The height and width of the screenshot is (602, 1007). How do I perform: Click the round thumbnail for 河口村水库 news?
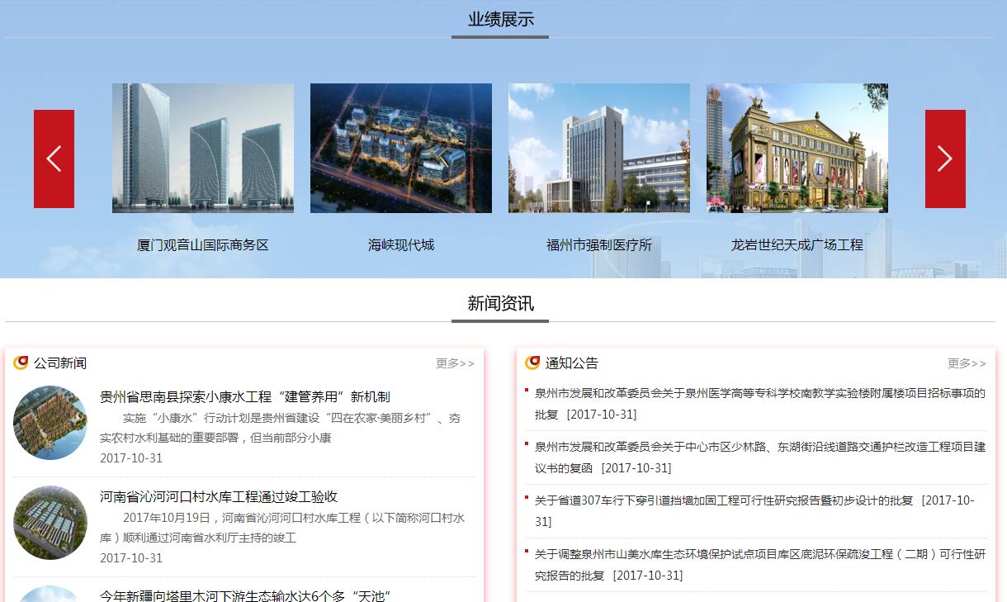(50, 523)
